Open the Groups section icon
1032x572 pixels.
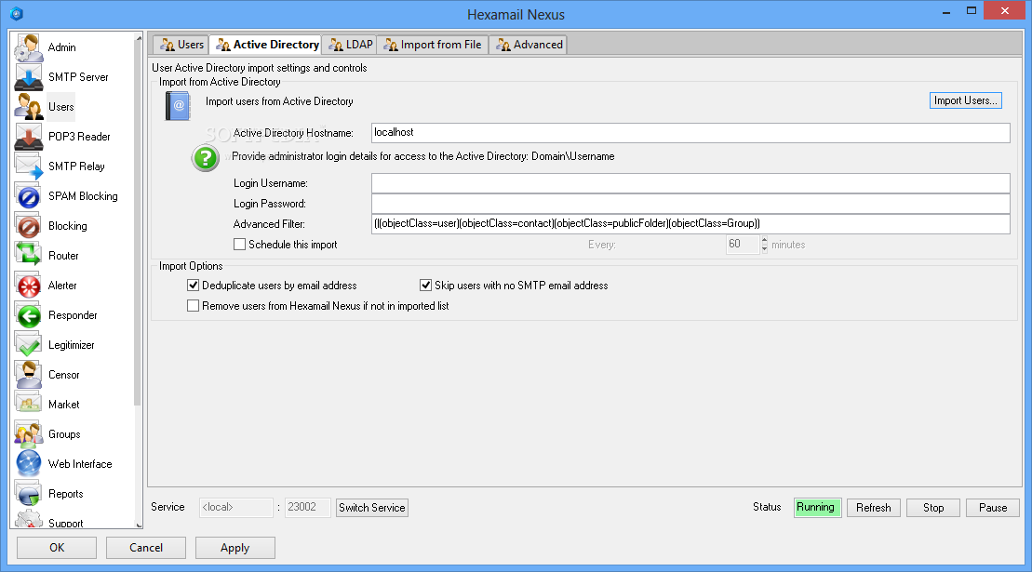pos(29,434)
